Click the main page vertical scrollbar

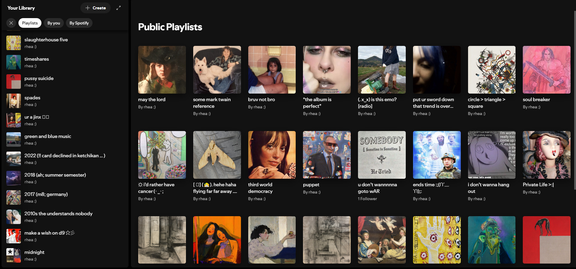(x=574, y=100)
